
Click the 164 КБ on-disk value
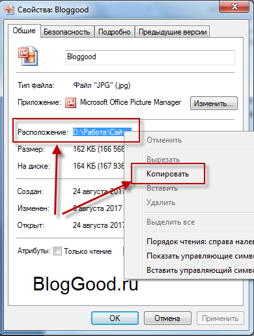click(x=99, y=166)
